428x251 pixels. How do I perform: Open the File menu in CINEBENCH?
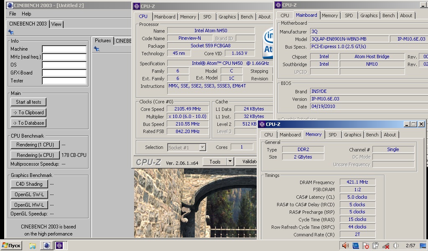click(13, 14)
